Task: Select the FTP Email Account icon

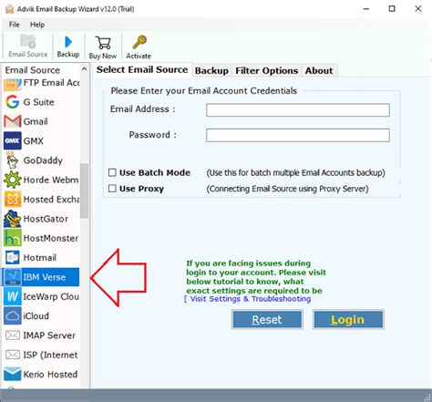Action: click(x=13, y=84)
